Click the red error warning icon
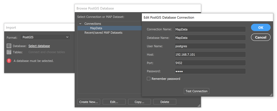The height and width of the screenshot is (111, 277). pyautogui.click(x=9, y=61)
